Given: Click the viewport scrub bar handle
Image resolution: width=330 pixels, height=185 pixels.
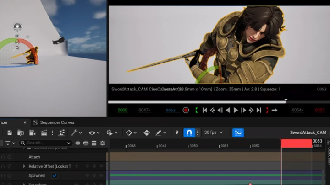Looking at the screenshot, I should tap(286, 101).
